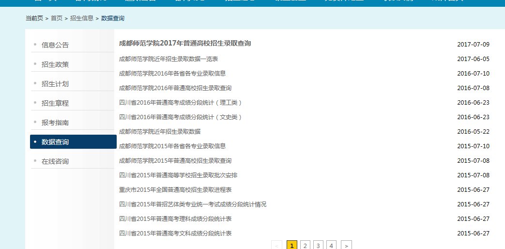This screenshot has width=505, height=249.
Task: Click the 当前页 breadcrumb label
Action: tap(34, 18)
